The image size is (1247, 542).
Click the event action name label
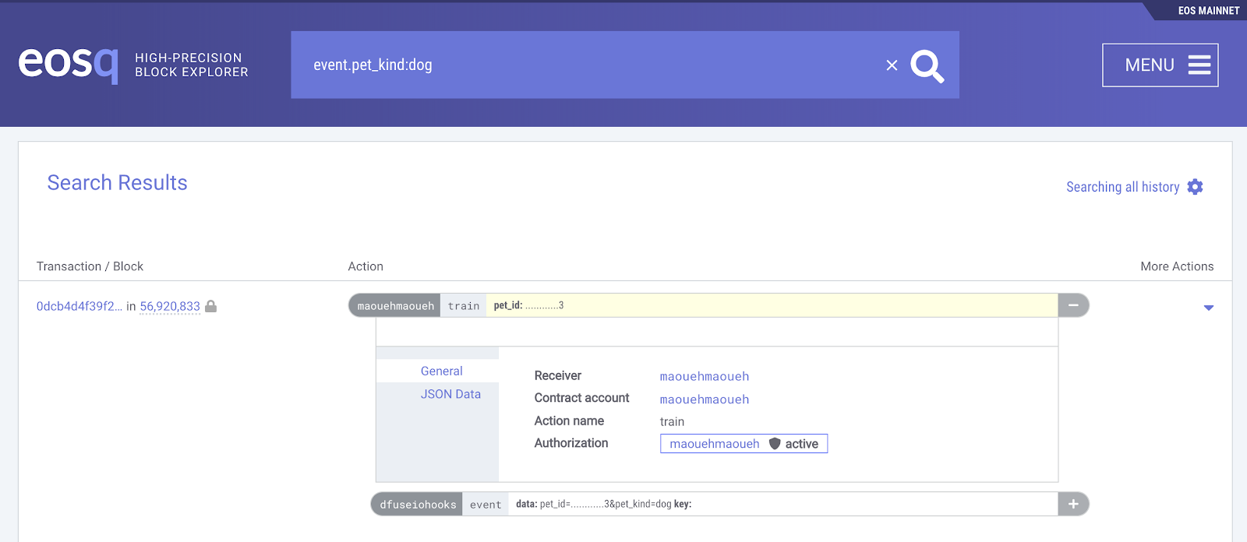(486, 504)
